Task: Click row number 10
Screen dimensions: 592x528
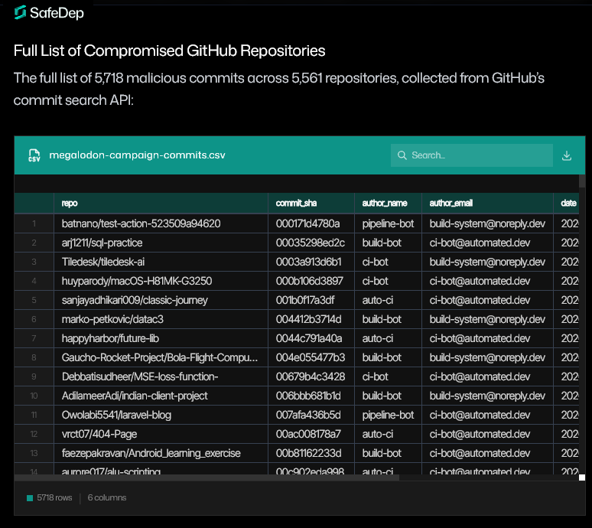Action: [34, 396]
